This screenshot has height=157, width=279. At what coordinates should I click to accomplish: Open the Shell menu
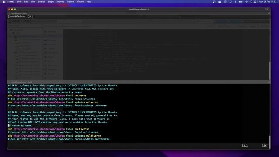click(19, 2)
